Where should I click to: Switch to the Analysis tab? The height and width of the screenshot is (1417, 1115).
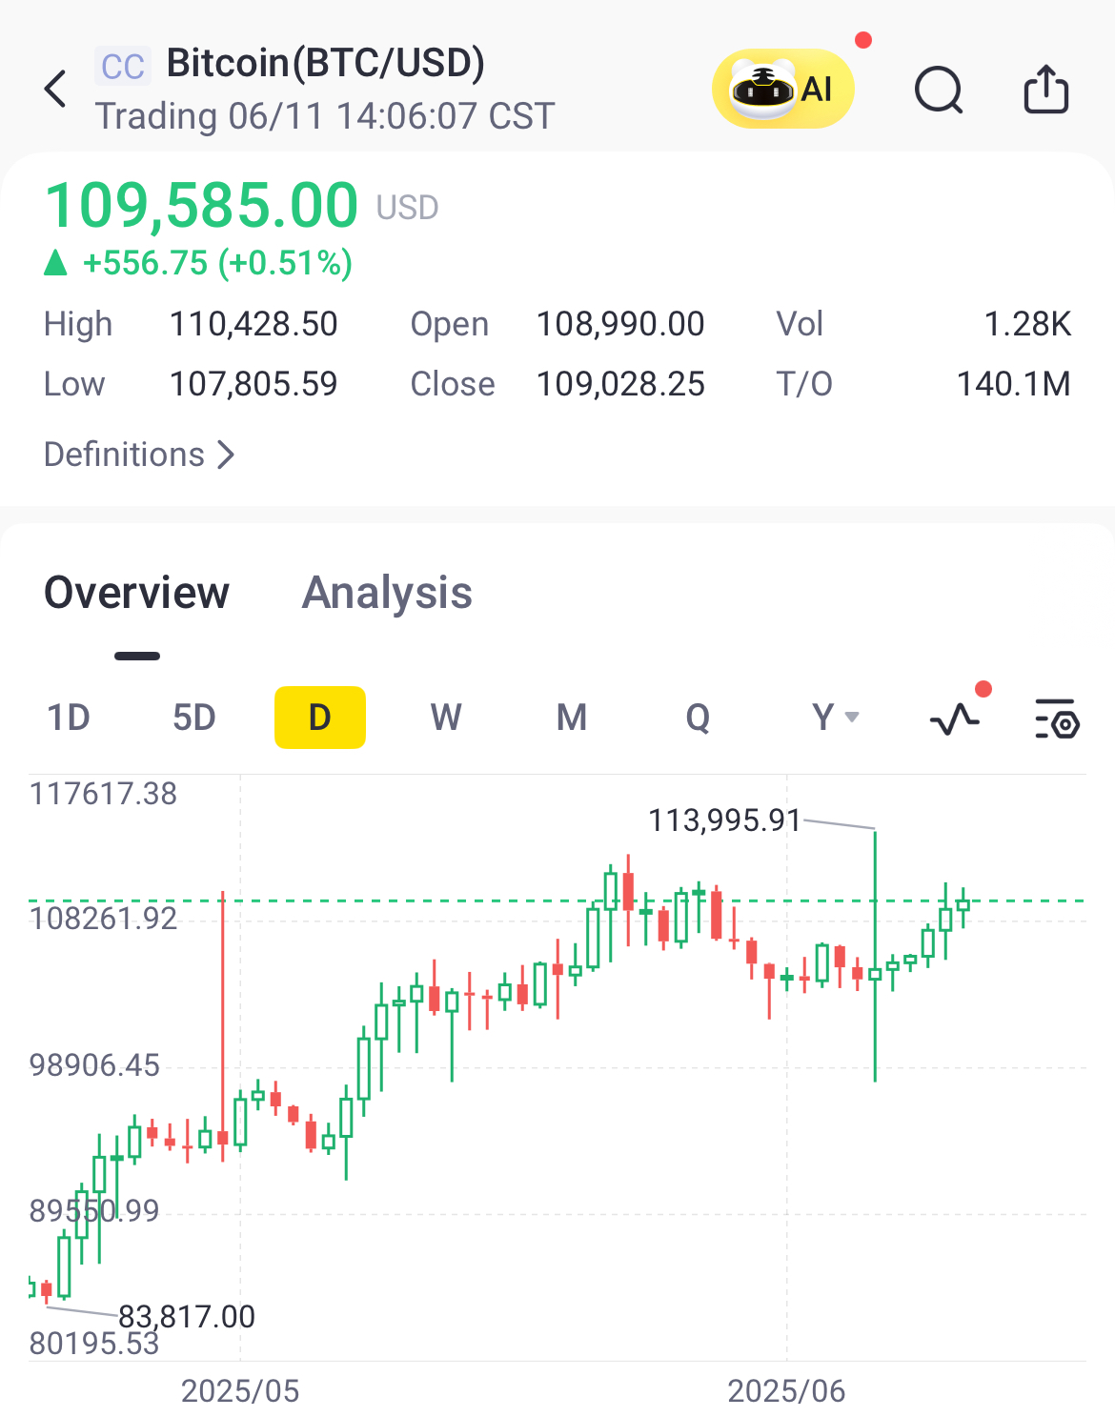click(x=387, y=592)
